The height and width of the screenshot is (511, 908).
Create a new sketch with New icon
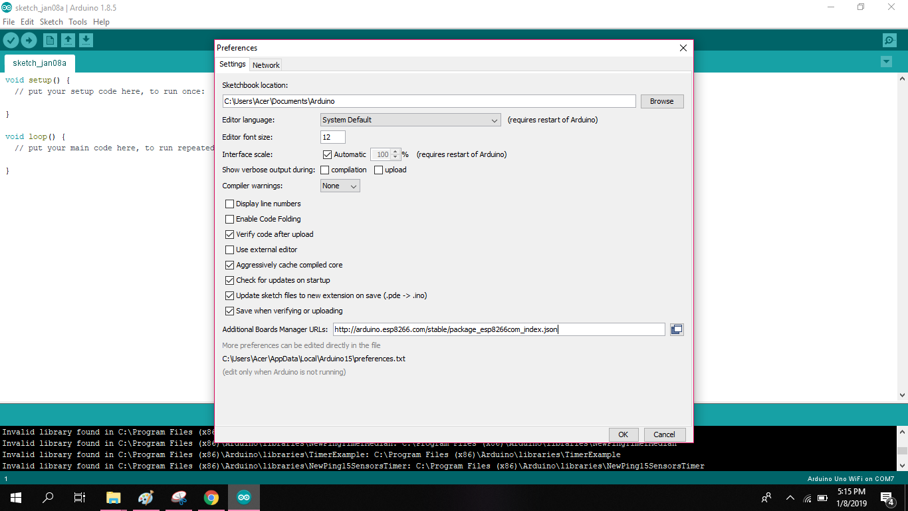pos(51,41)
